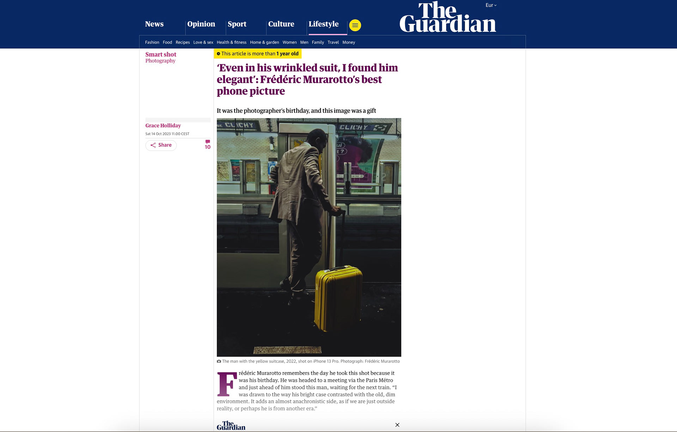The image size is (677, 432).
Task: Click The Guardian logo in header
Action: coord(448,17)
